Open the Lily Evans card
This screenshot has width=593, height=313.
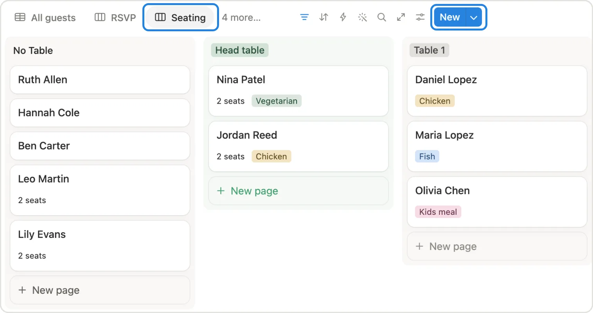[100, 246]
